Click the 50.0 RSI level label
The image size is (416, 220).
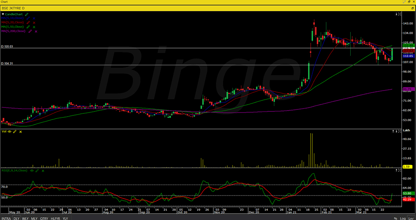point(4,198)
